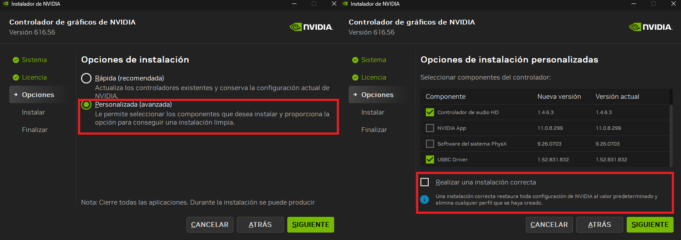Click Licencia step in left window sidebar
681x240 pixels.
click(34, 77)
